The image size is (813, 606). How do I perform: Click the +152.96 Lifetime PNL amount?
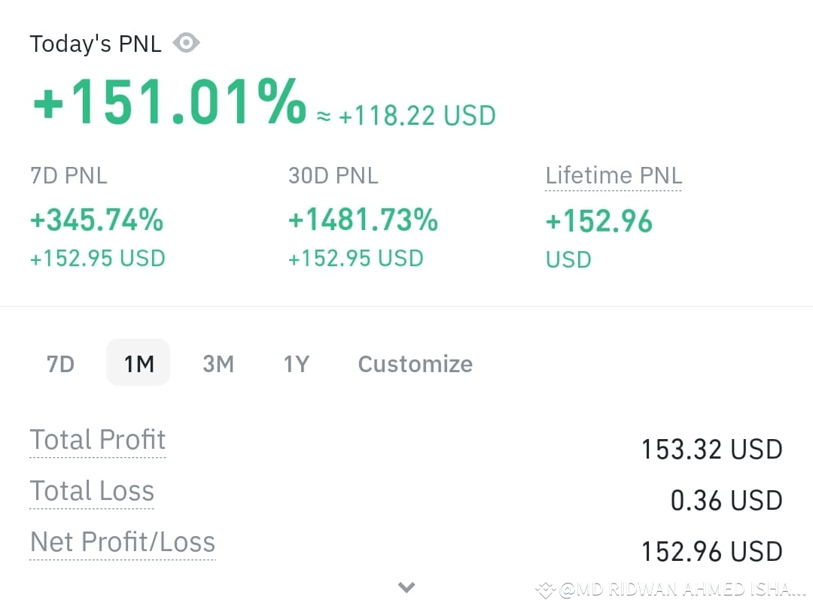tap(599, 221)
